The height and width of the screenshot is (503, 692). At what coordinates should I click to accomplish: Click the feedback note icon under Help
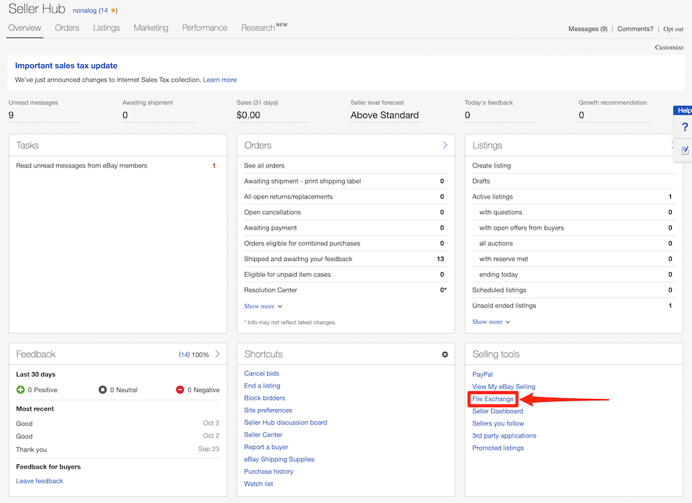click(x=685, y=151)
